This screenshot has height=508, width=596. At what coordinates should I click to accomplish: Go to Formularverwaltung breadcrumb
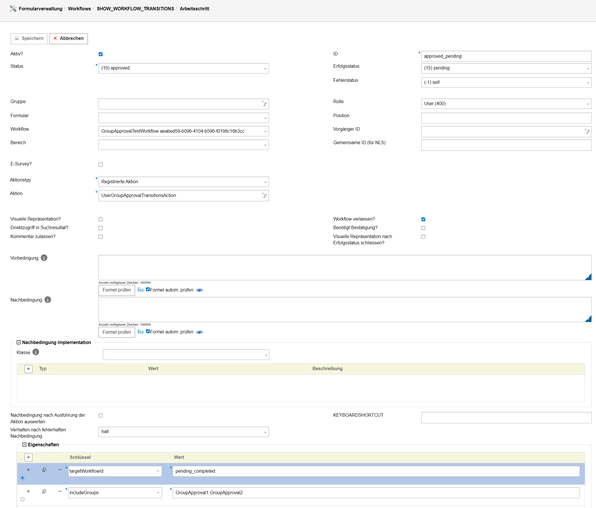[x=40, y=9]
